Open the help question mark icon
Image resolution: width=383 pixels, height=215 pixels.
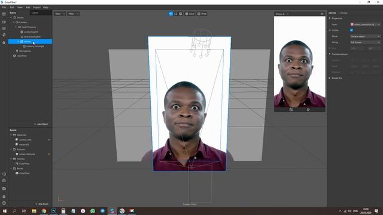coord(4,203)
